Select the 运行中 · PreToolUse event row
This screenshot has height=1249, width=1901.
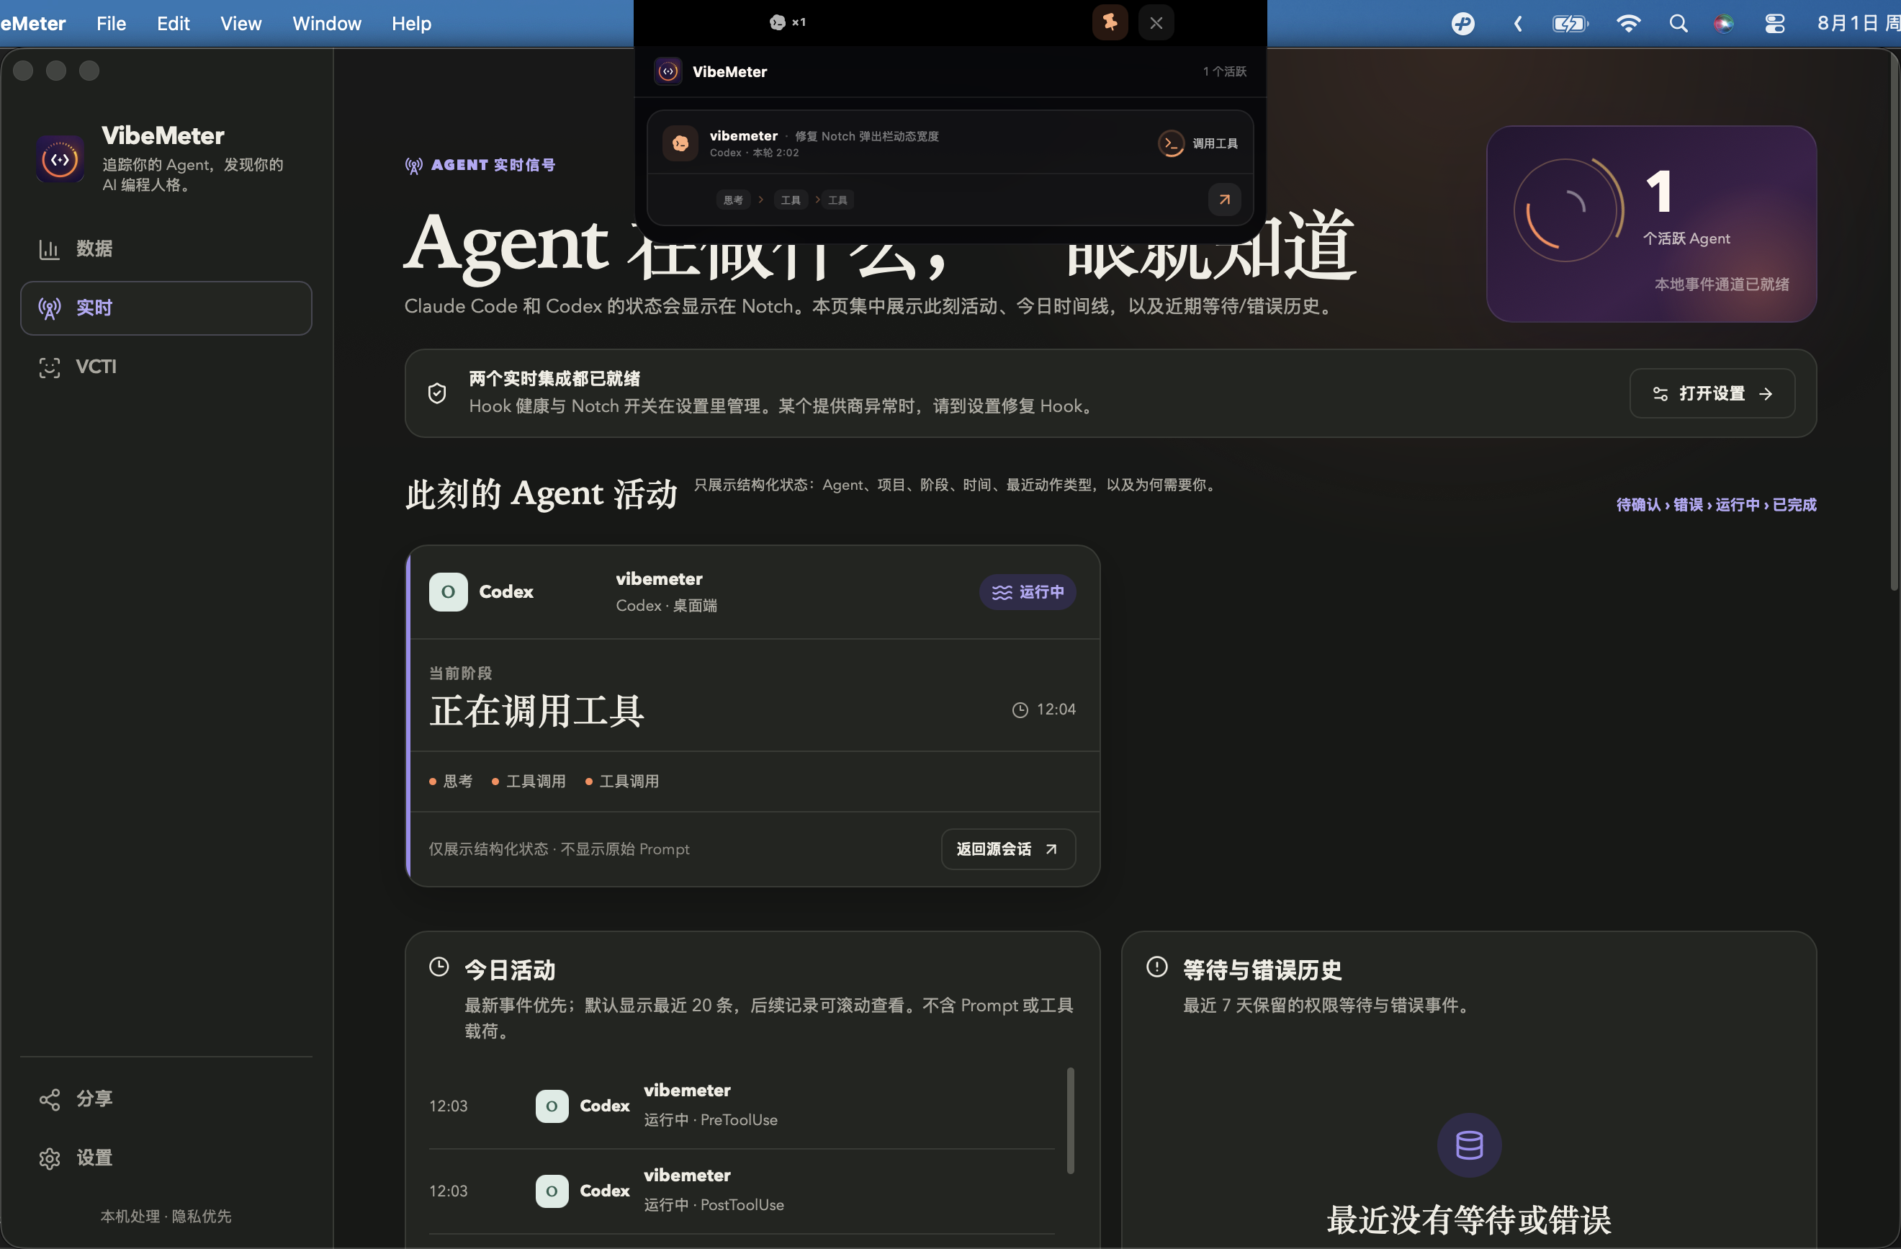tap(741, 1106)
